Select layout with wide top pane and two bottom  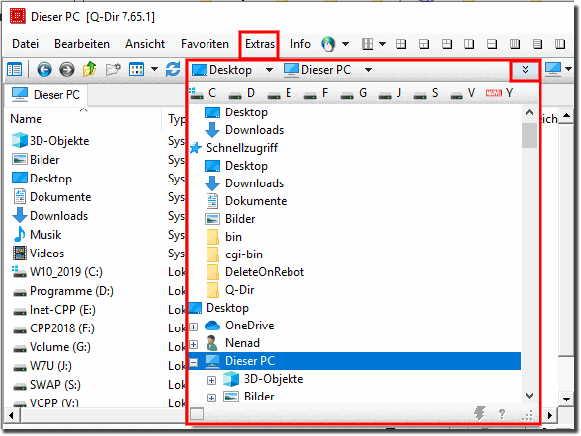[424, 44]
